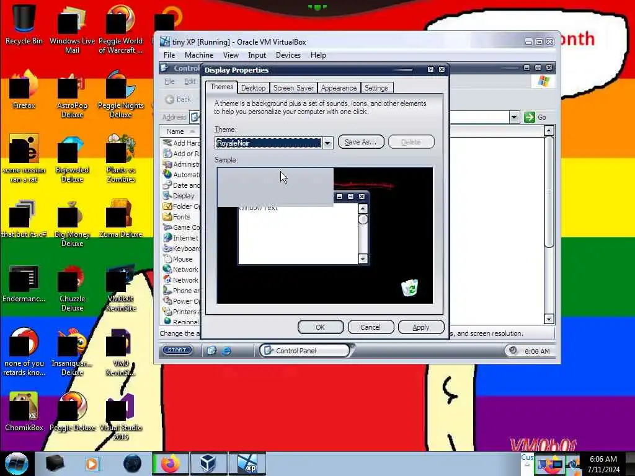Open Bejeweled Deluxe desktop icon
The width and height of the screenshot is (635, 476).
click(x=72, y=159)
